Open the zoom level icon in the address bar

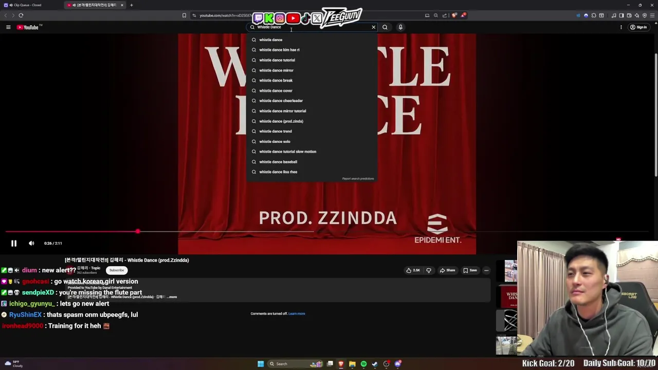[x=436, y=15]
